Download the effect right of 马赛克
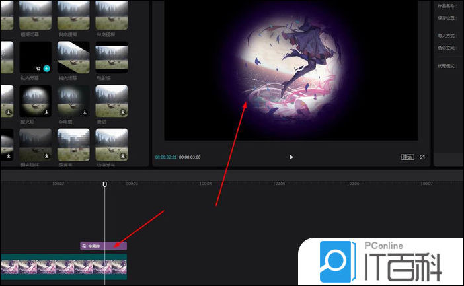The height and width of the screenshot is (286, 464). [124, 156]
